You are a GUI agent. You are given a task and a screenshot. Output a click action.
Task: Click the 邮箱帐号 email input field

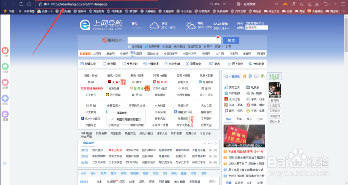point(256,27)
